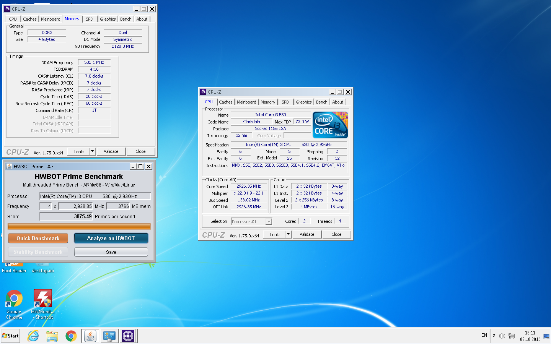551x344 pixels.
Task: Click the HWBOT Score field 3075.49
Action: 66,216
